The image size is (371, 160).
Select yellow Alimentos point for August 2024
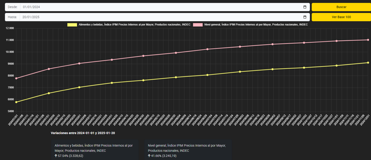pos(240,72)
